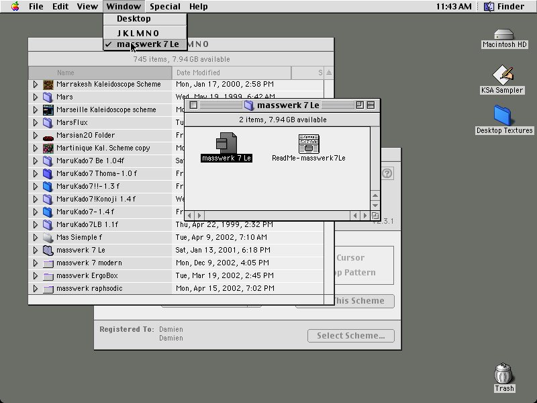Click the folder proxy icon in masswerk title bar

[x=249, y=105]
